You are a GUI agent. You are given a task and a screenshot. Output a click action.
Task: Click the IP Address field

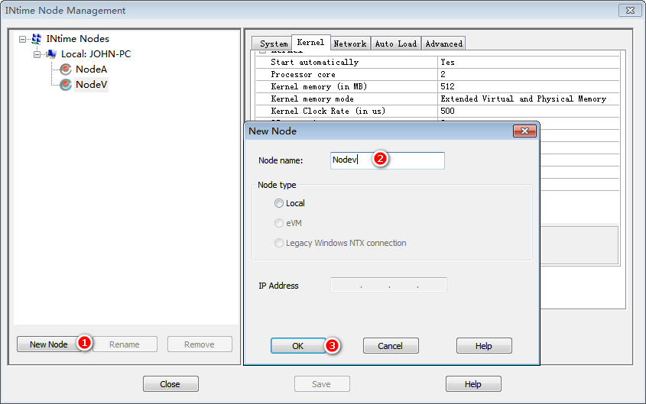(388, 285)
